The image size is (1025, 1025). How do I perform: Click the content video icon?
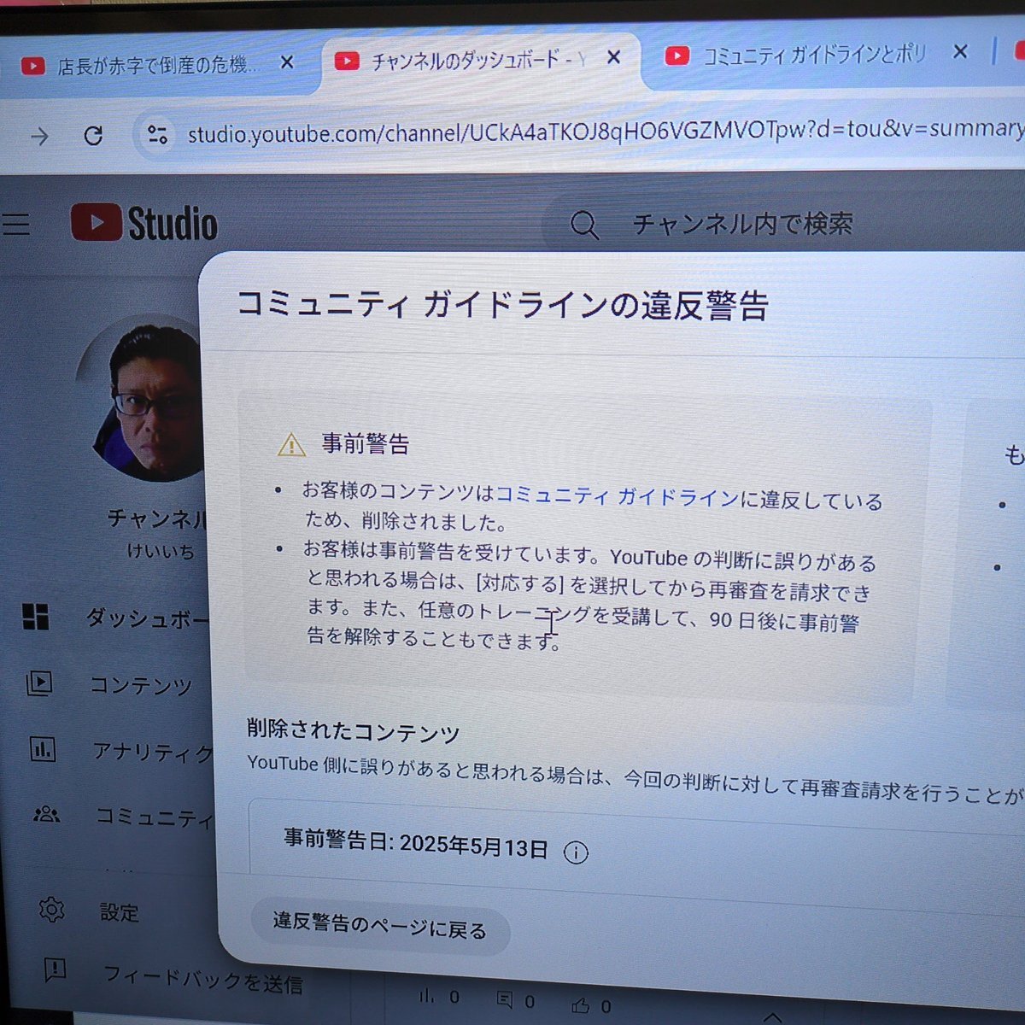[x=39, y=683]
